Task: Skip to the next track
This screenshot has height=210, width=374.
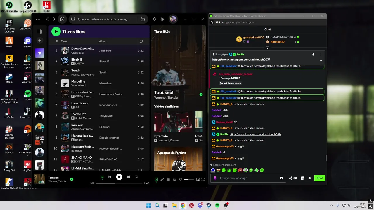Action: tap(129, 177)
